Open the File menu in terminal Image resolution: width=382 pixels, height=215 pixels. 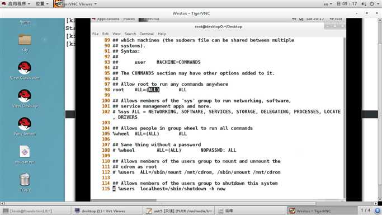point(95,34)
